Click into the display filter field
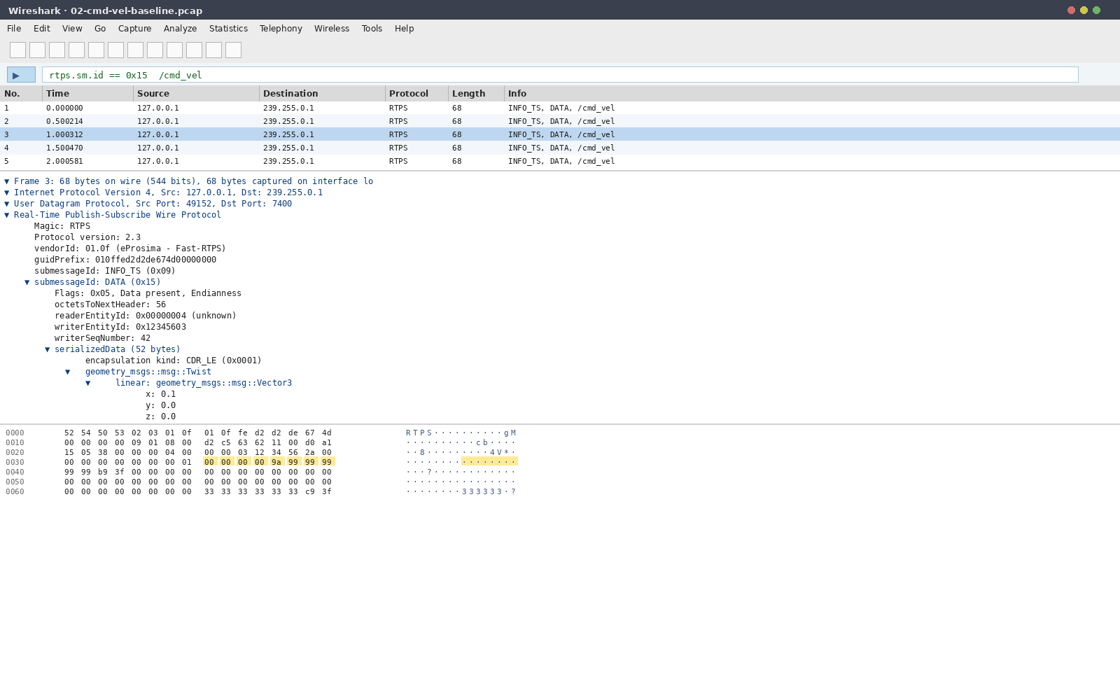This screenshot has height=700, width=1120. [x=560, y=75]
